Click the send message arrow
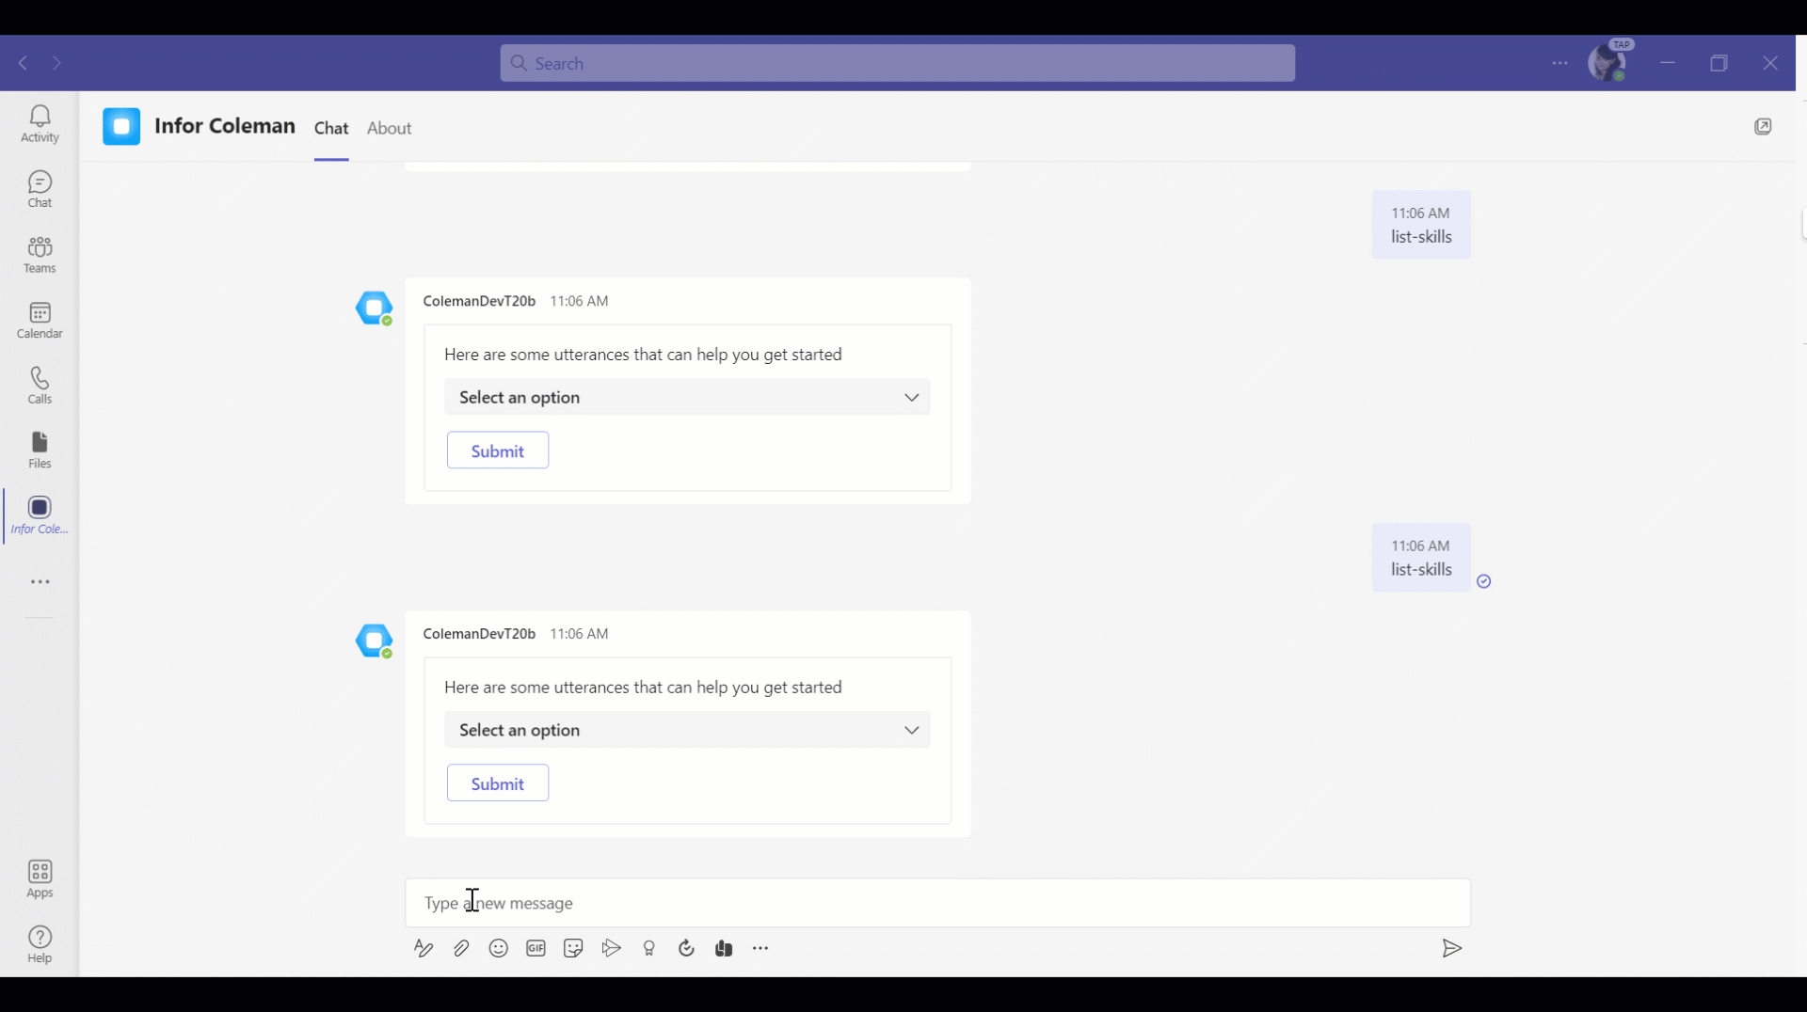Image resolution: width=1807 pixels, height=1012 pixels. click(x=1451, y=948)
